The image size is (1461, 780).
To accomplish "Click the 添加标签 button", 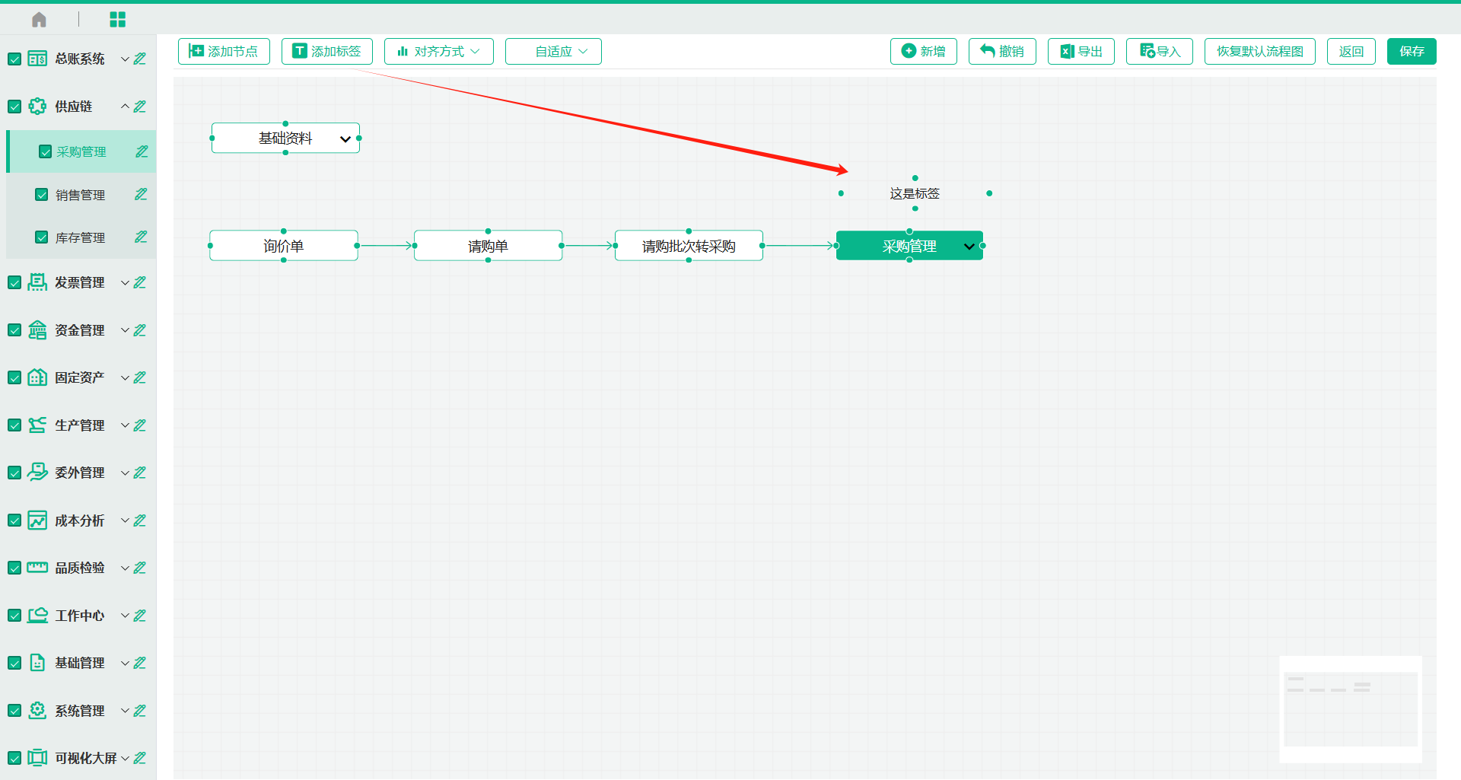I will 327,51.
